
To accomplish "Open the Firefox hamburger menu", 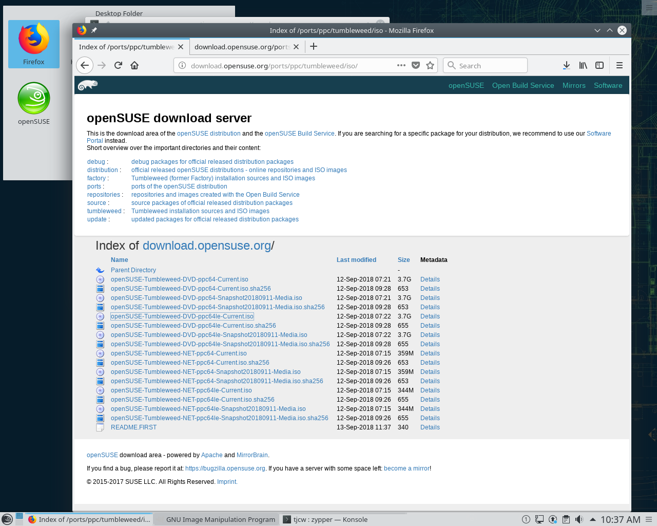I will 620,65.
